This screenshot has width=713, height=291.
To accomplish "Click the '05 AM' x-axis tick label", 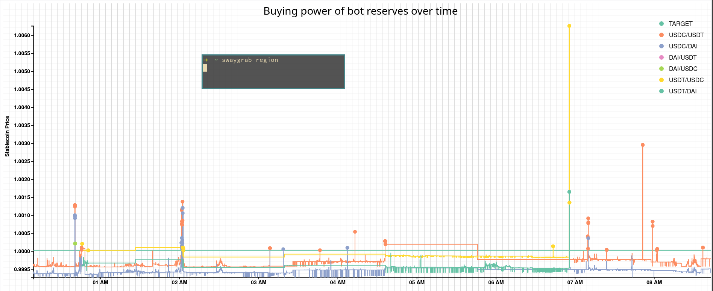I will pos(417,282).
